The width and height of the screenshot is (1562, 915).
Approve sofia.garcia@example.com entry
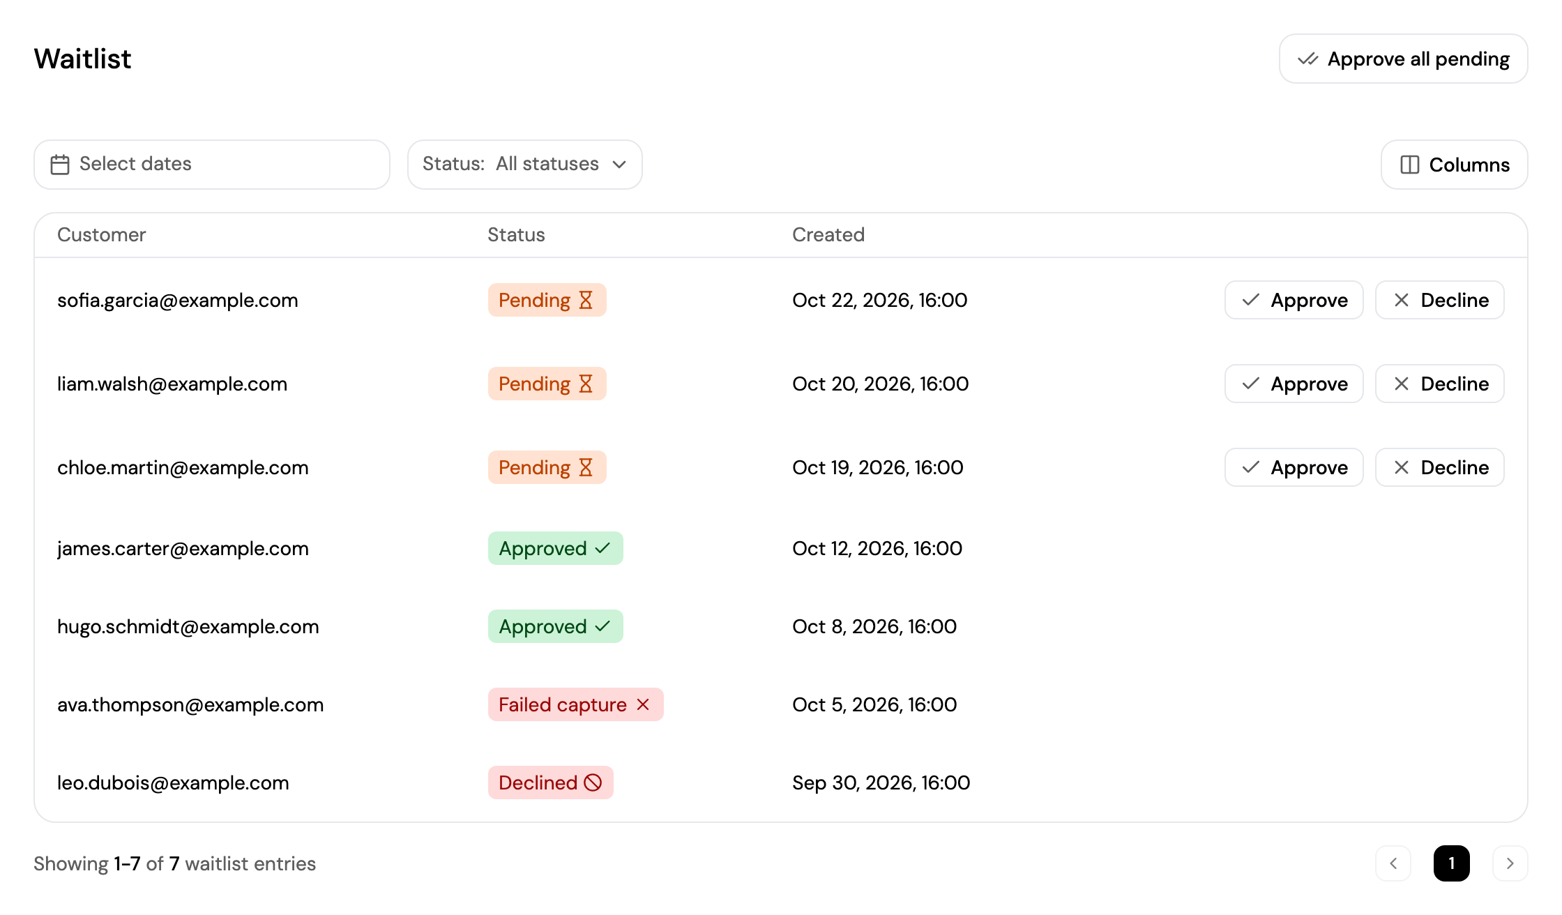pos(1294,300)
